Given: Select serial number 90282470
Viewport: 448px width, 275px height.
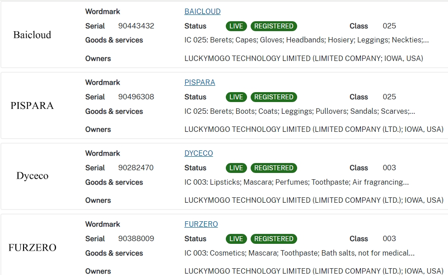Looking at the screenshot, I should [x=137, y=168].
